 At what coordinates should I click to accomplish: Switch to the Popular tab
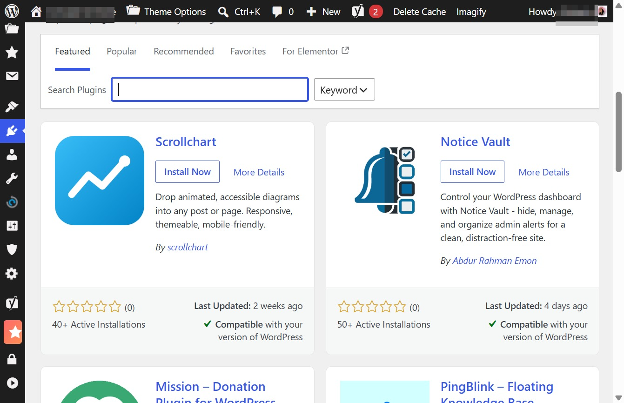pos(122,52)
